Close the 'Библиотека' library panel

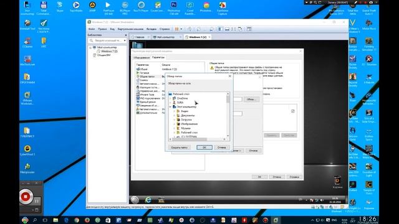tap(126, 35)
